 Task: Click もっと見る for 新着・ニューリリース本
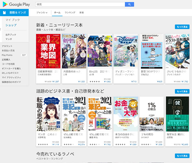[182, 27]
